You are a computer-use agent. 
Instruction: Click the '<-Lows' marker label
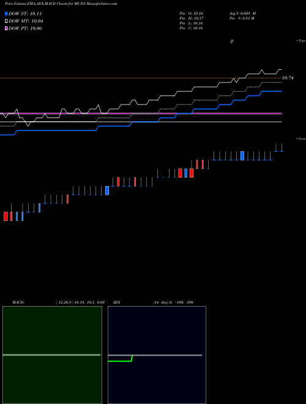pyautogui.click(x=301, y=138)
